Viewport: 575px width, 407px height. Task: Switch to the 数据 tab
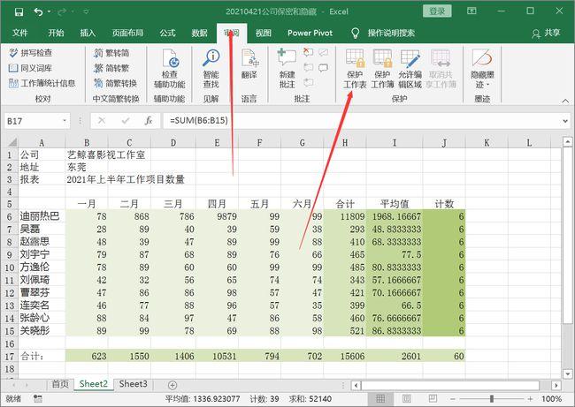tap(200, 33)
